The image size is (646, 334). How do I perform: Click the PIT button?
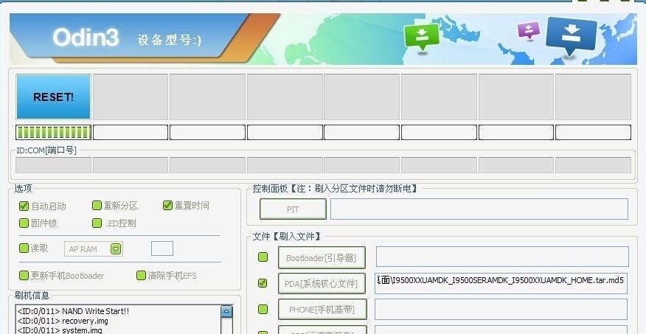click(293, 209)
